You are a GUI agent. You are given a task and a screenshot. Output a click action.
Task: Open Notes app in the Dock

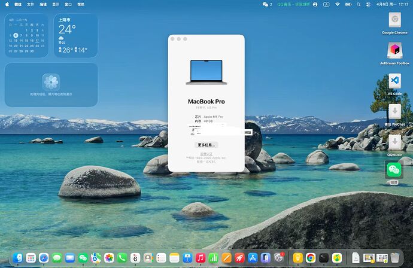tap(174, 258)
